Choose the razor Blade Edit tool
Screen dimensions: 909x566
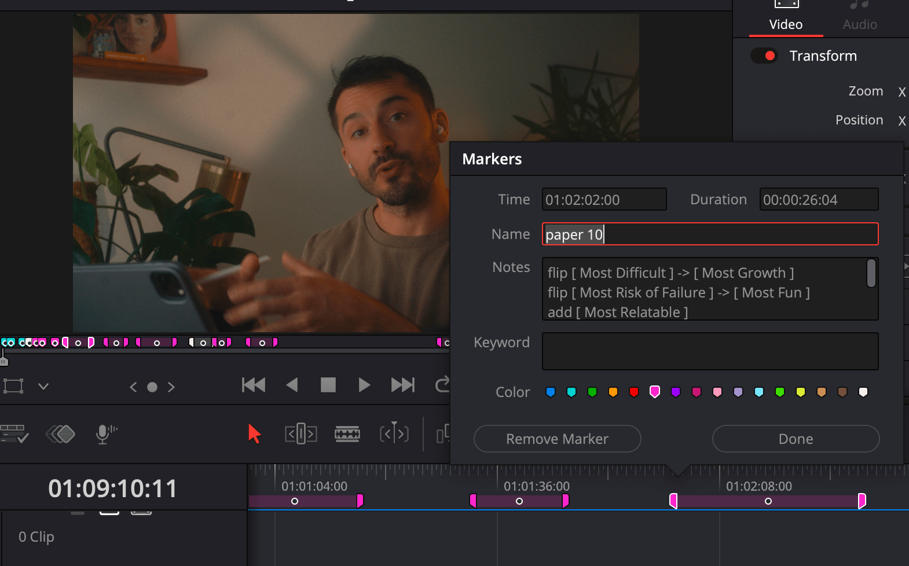347,433
